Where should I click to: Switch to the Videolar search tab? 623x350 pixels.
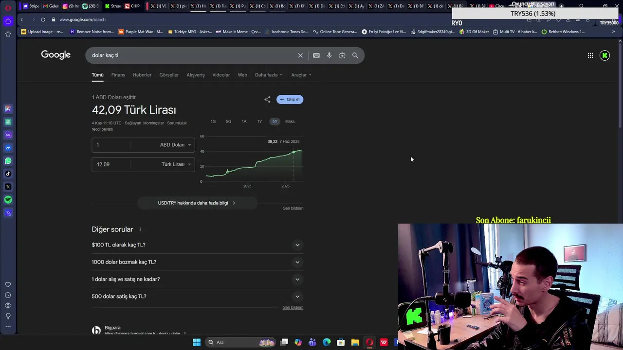(221, 75)
